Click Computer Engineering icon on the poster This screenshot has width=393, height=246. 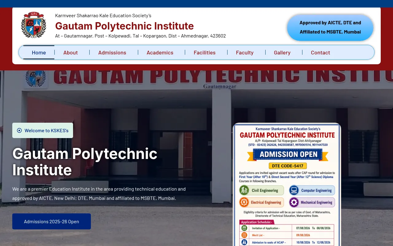click(294, 190)
